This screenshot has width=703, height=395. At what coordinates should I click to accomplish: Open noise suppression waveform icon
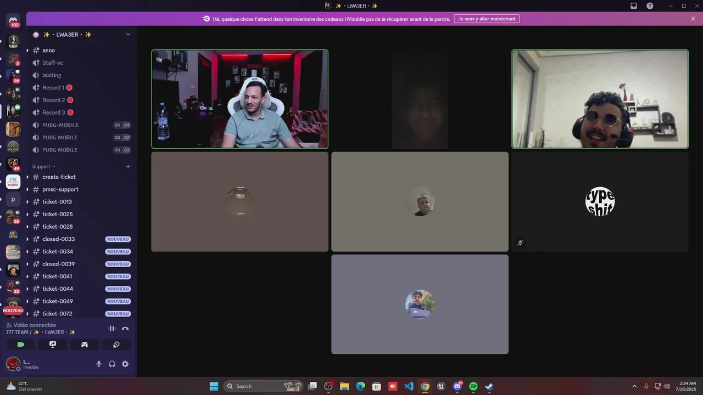112,329
